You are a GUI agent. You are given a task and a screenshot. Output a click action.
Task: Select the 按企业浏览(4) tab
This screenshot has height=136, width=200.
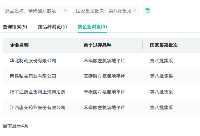(92, 27)
